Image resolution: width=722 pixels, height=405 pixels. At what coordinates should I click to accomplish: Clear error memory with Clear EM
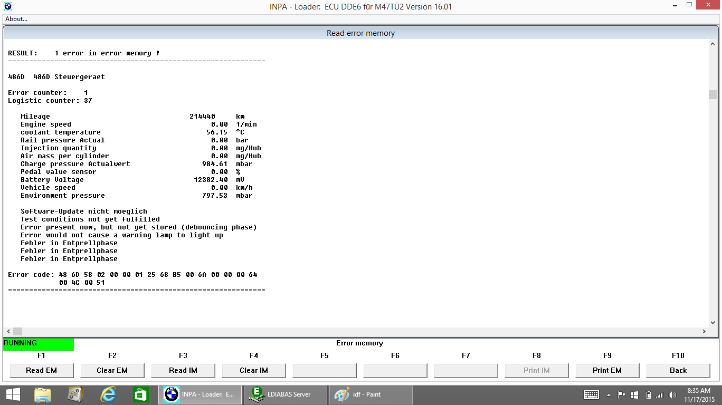pos(112,370)
